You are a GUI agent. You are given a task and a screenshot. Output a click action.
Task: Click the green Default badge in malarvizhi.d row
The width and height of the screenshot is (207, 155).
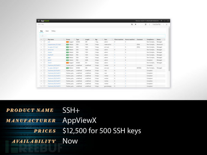point(67,45)
